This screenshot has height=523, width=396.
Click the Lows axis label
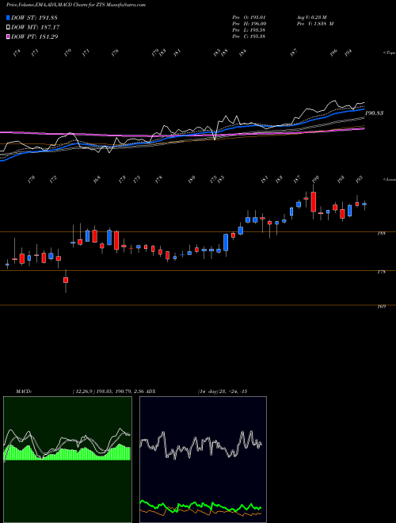[x=389, y=180]
